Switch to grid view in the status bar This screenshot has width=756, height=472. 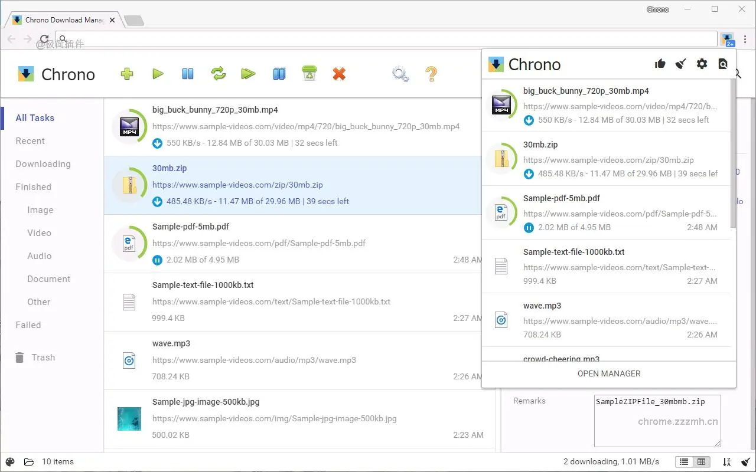click(702, 462)
